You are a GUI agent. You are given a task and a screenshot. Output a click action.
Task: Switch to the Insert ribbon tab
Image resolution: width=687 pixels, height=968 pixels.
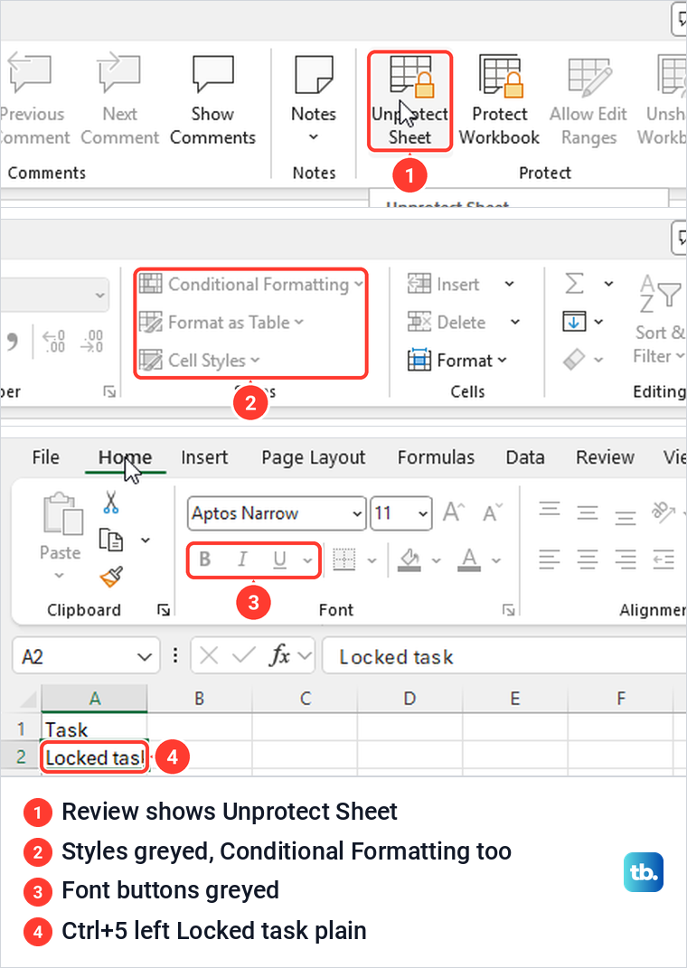pos(204,457)
